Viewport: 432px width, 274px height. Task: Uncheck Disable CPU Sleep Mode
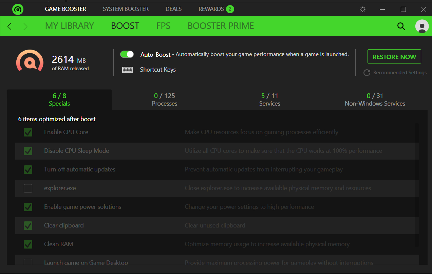coord(28,151)
